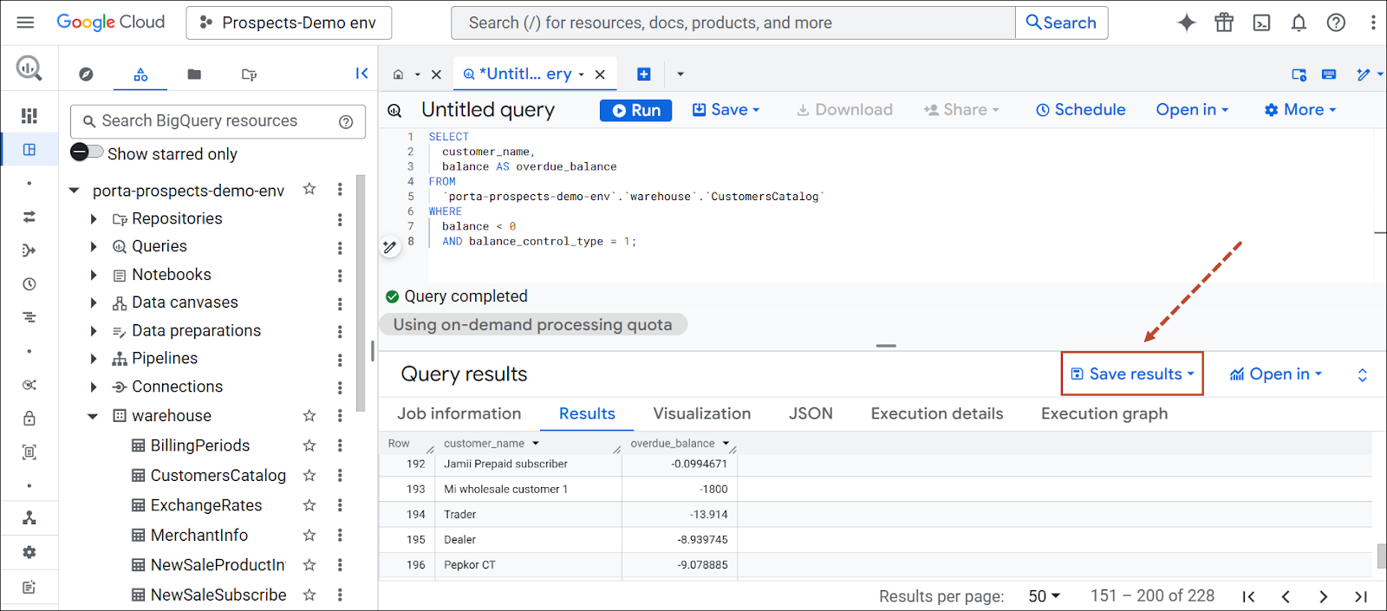Open Gemini AI assistant sparkle icon
Screen dimensions: 1387x611
point(1186,23)
